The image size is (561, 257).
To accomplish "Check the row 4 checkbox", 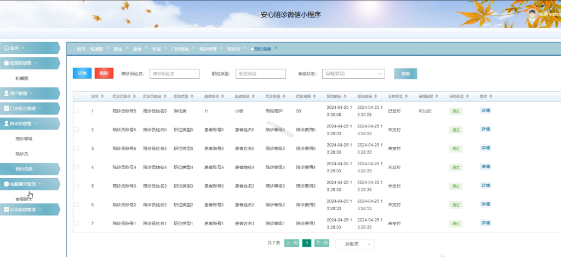I will click(x=77, y=167).
